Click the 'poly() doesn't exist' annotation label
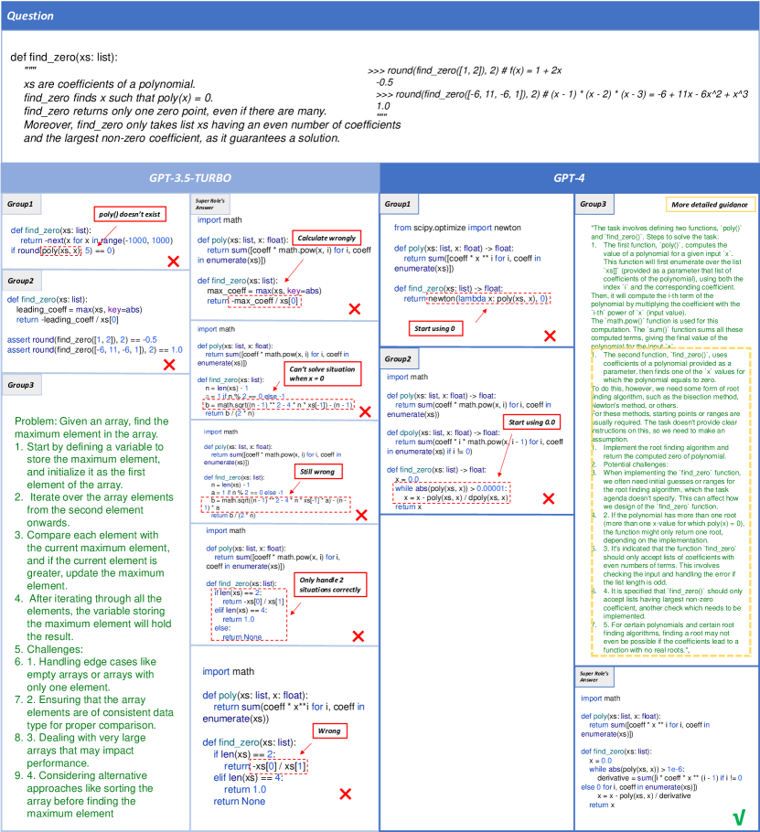 (x=130, y=214)
